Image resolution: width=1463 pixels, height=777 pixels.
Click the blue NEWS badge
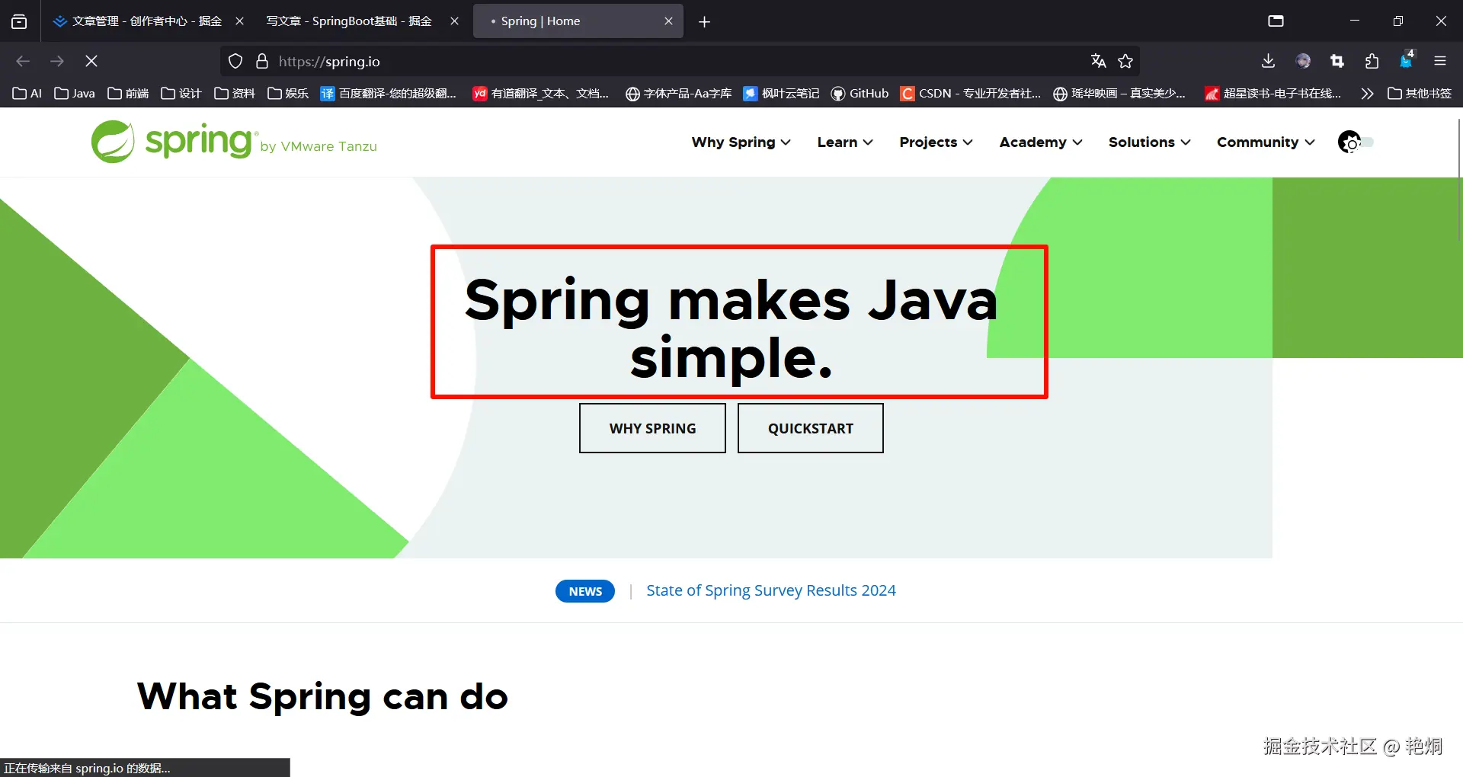(585, 591)
